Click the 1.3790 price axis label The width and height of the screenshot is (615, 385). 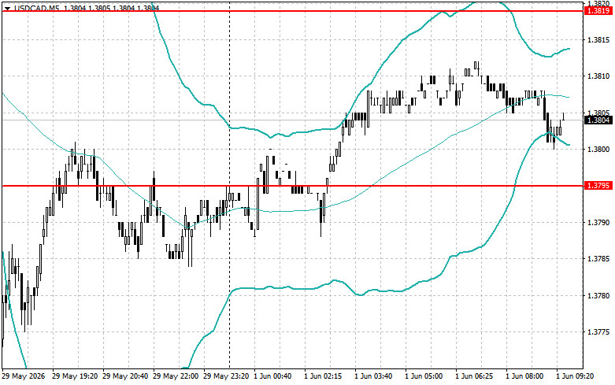tap(598, 222)
